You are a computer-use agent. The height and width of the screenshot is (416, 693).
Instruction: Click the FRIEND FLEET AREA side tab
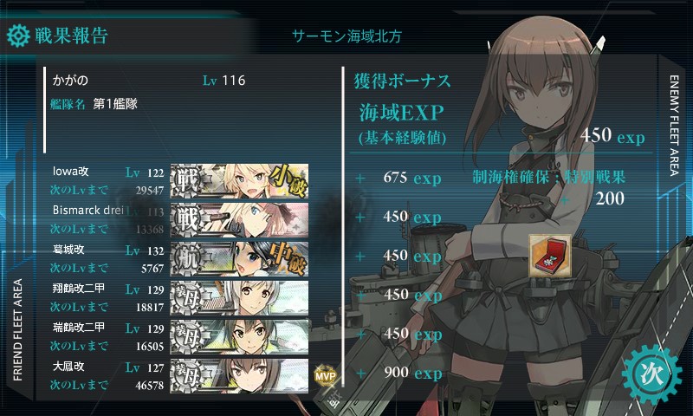click(17, 330)
